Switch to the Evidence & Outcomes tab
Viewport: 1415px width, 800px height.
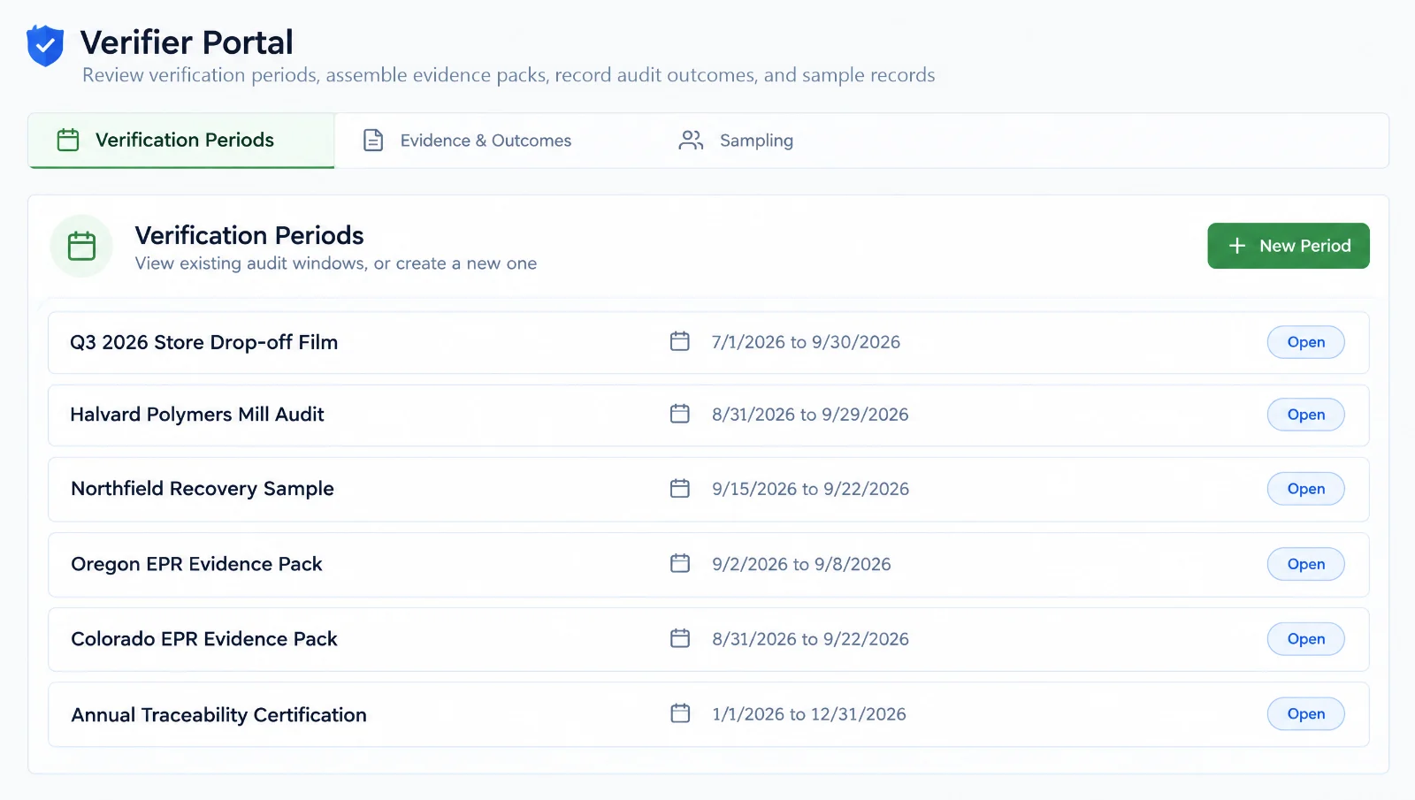pyautogui.click(x=468, y=141)
